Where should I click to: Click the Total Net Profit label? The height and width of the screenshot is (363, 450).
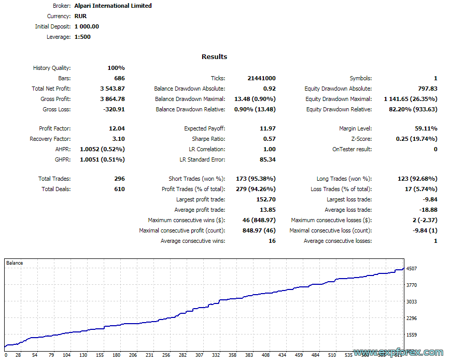point(51,89)
